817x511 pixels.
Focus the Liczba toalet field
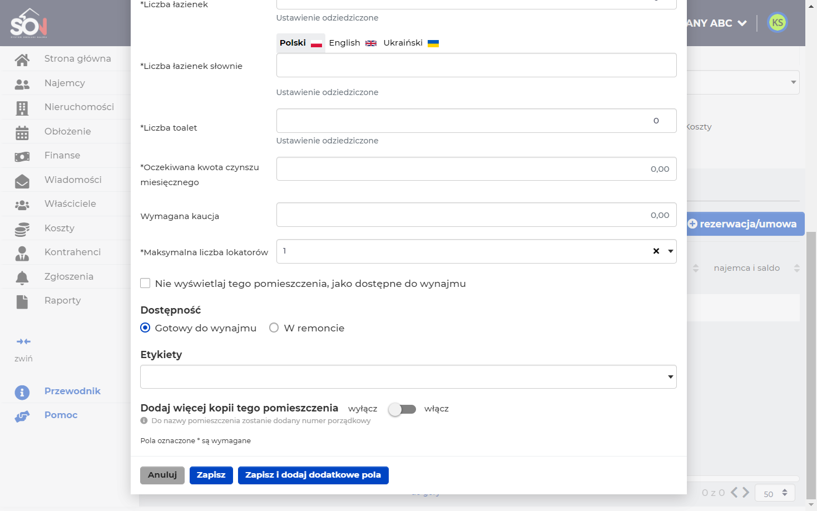click(x=477, y=121)
